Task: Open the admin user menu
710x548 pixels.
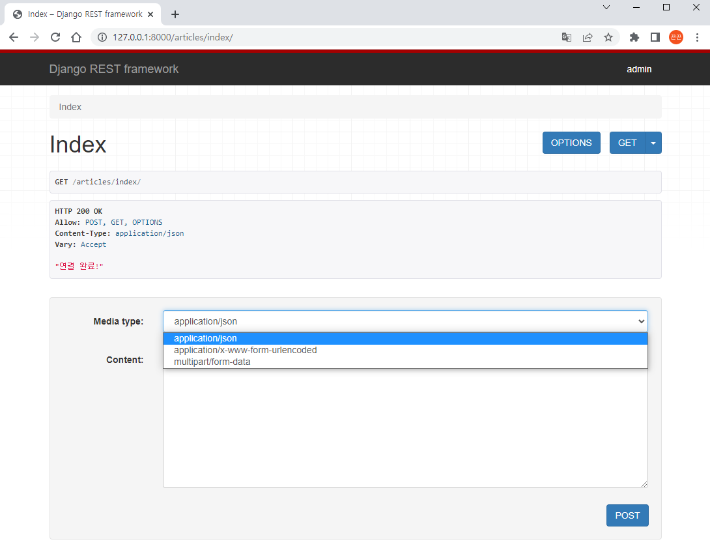Action: 639,69
